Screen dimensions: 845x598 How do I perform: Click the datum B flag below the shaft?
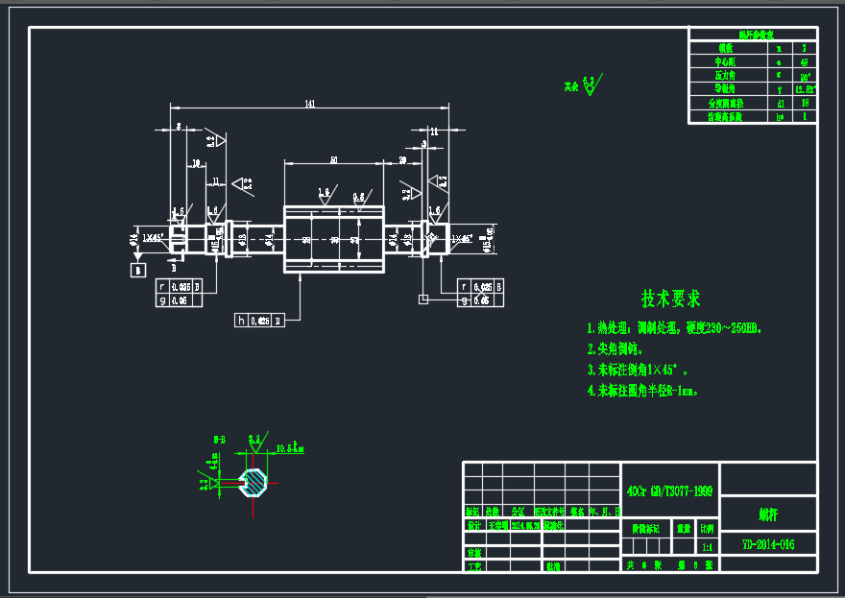point(136,270)
